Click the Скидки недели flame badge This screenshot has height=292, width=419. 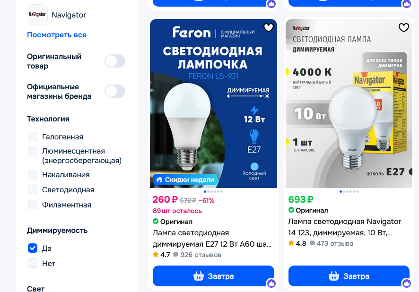[185, 180]
